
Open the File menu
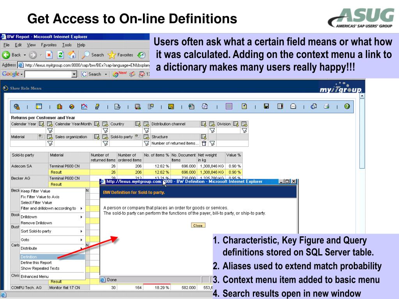(x=6, y=45)
